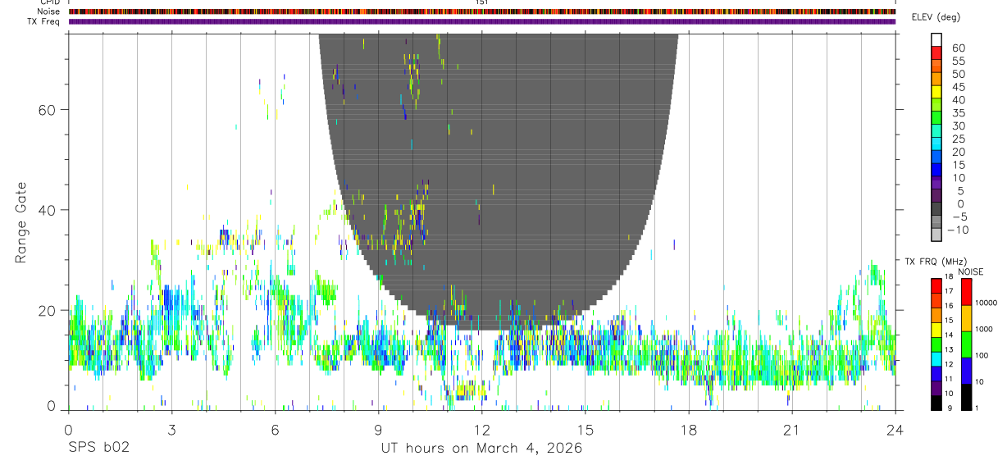Select the 'ELEV (deg)' legend title
1007x465 pixels.
coord(936,17)
